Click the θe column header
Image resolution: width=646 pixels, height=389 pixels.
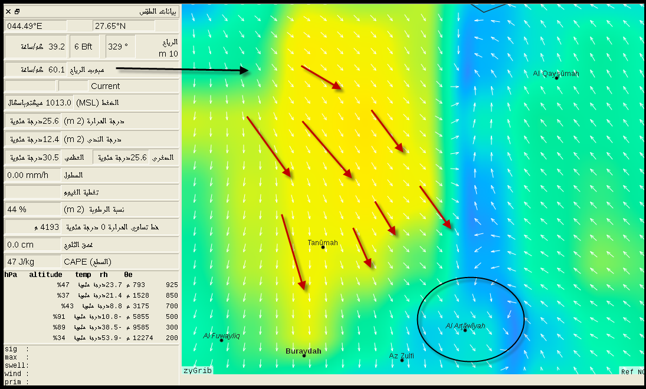coord(128,275)
